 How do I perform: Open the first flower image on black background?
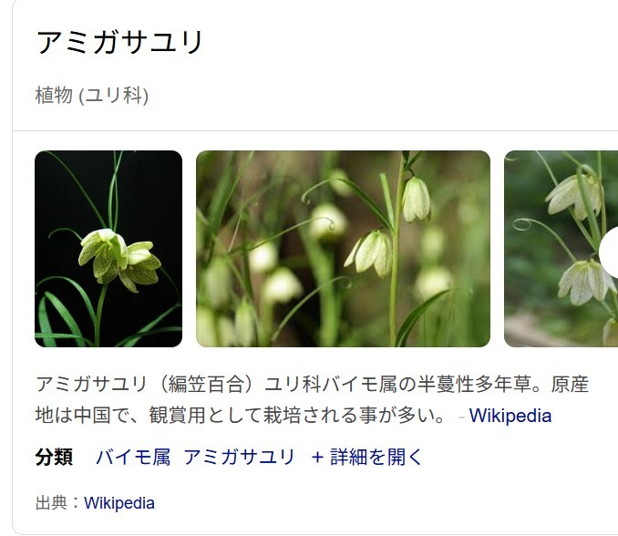(x=108, y=249)
